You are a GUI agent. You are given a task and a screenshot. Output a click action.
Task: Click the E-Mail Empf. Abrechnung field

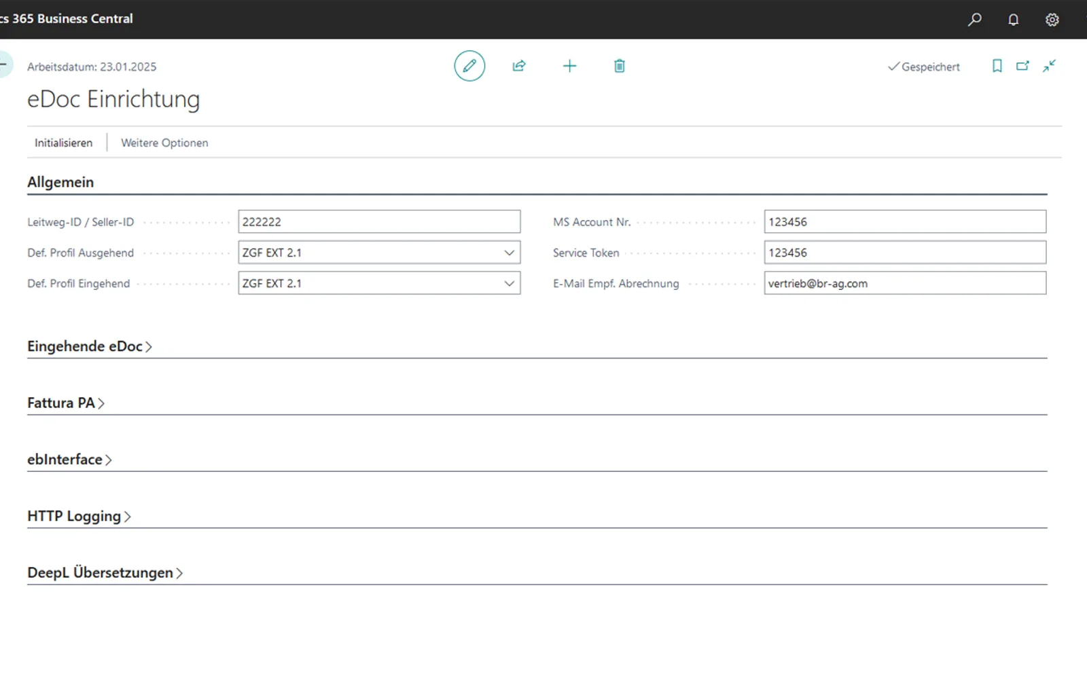click(x=905, y=283)
